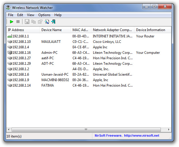Viewport: 179px width, 147px height.
Task: Maximize the Wireless Network Watcher window
Action: 154,7
